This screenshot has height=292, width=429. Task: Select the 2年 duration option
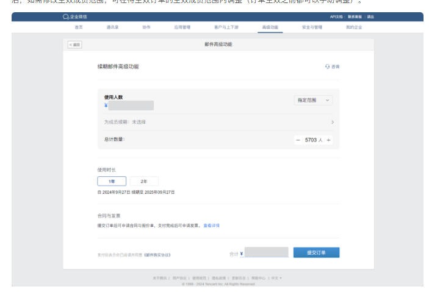point(144,181)
